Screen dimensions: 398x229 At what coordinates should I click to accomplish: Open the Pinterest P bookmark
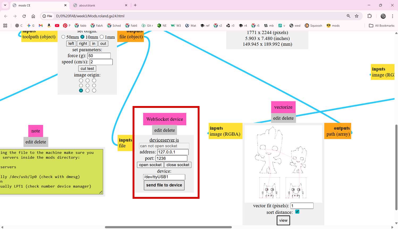pyautogui.click(x=67, y=26)
